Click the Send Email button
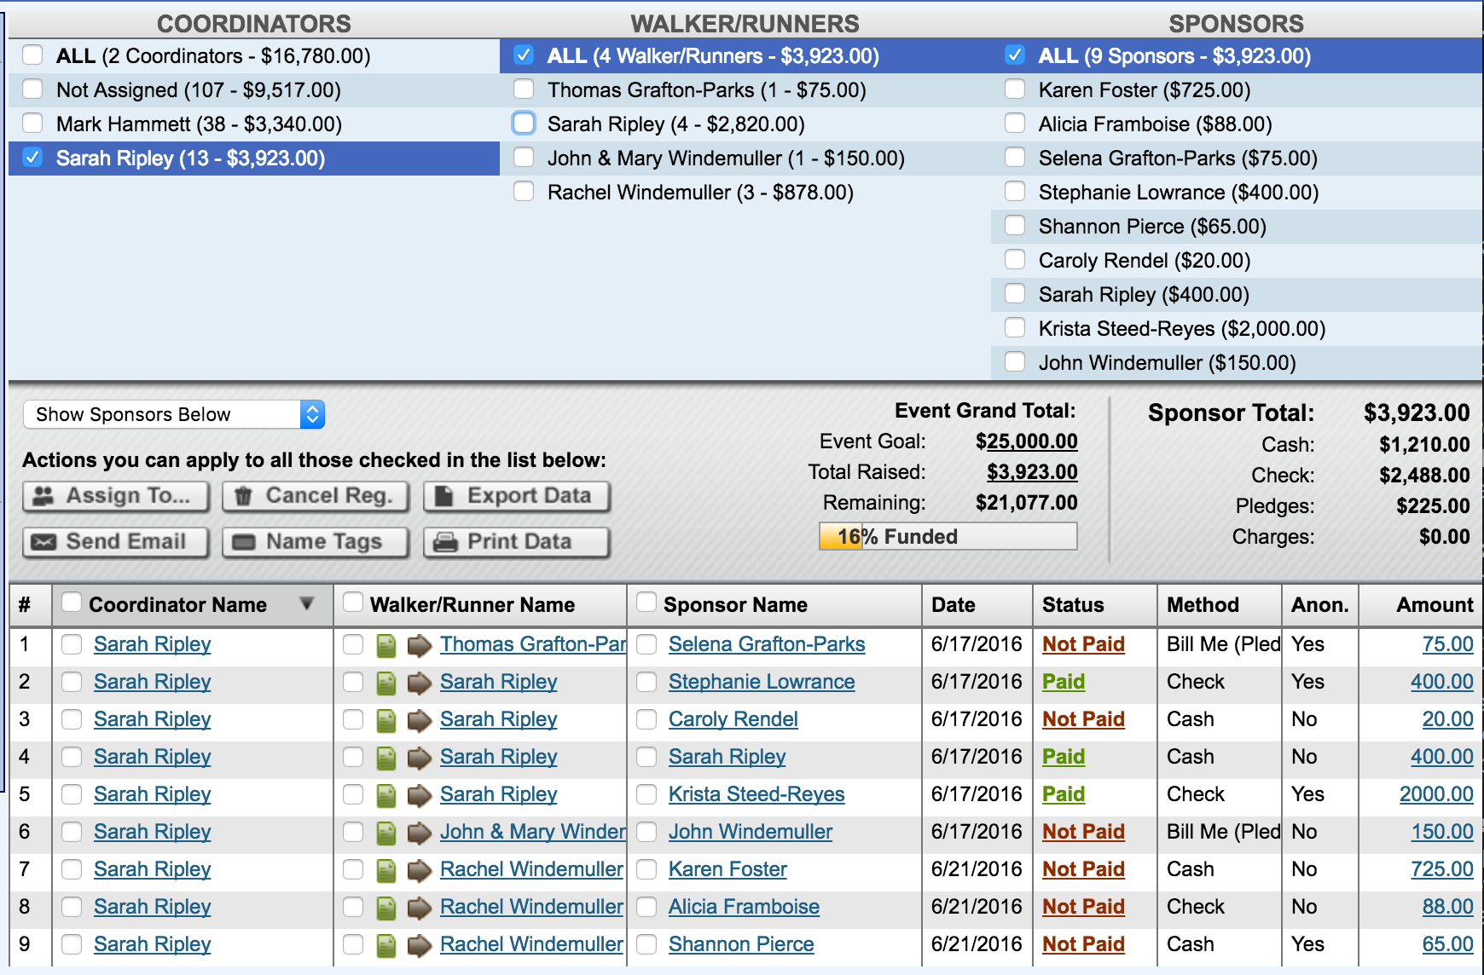The width and height of the screenshot is (1484, 975). pyautogui.click(x=116, y=542)
